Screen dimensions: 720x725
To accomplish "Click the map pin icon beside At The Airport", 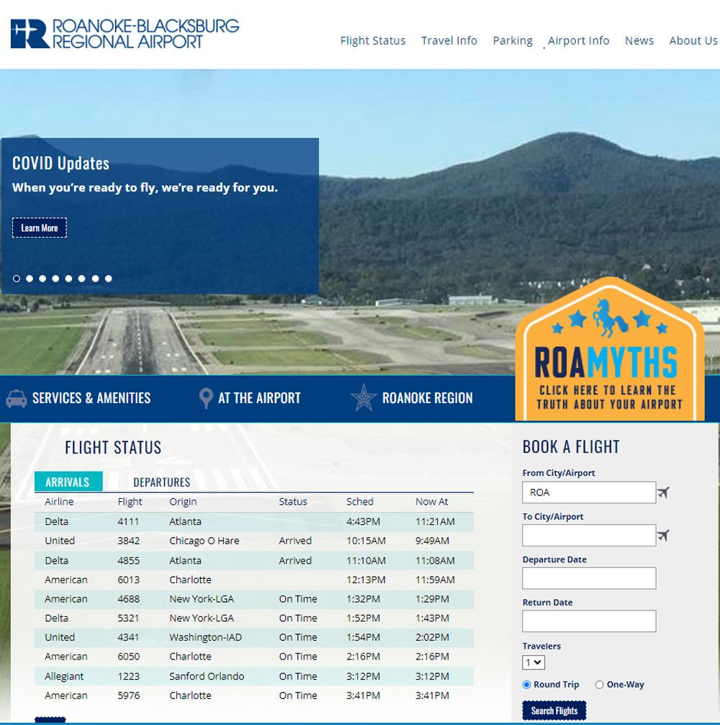I will [x=206, y=398].
